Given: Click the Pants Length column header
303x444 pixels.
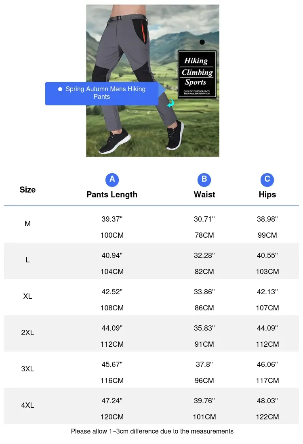Looking at the screenshot, I should (x=112, y=195).
